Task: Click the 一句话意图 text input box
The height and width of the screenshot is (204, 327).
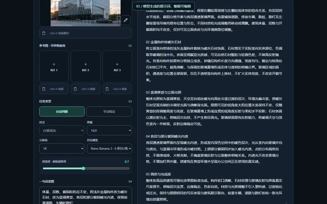Action: click(x=85, y=196)
